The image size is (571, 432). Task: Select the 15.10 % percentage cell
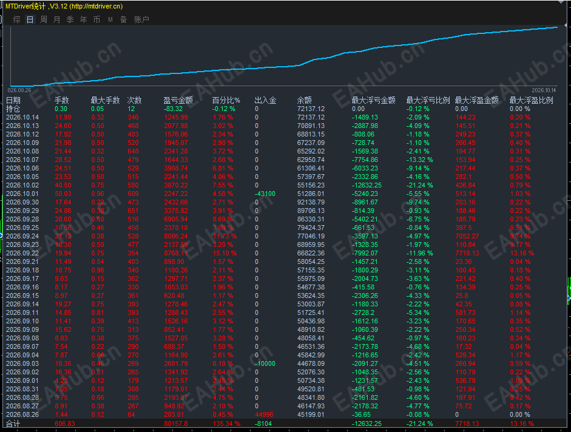[225, 253]
